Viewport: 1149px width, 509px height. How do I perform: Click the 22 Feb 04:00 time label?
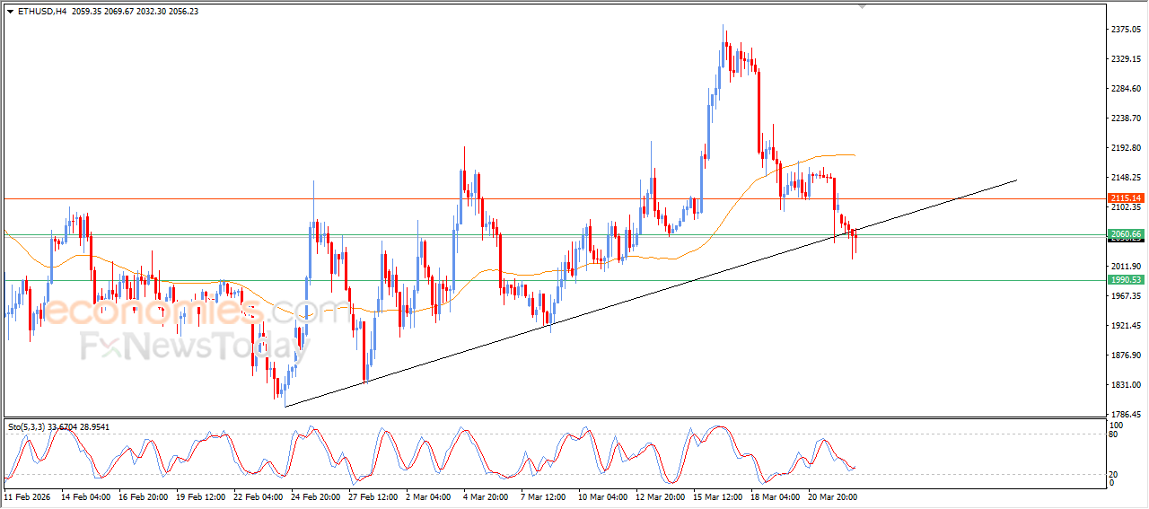point(259,496)
